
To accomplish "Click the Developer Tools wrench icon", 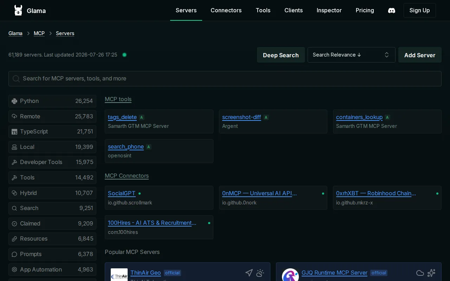I will click(14, 162).
